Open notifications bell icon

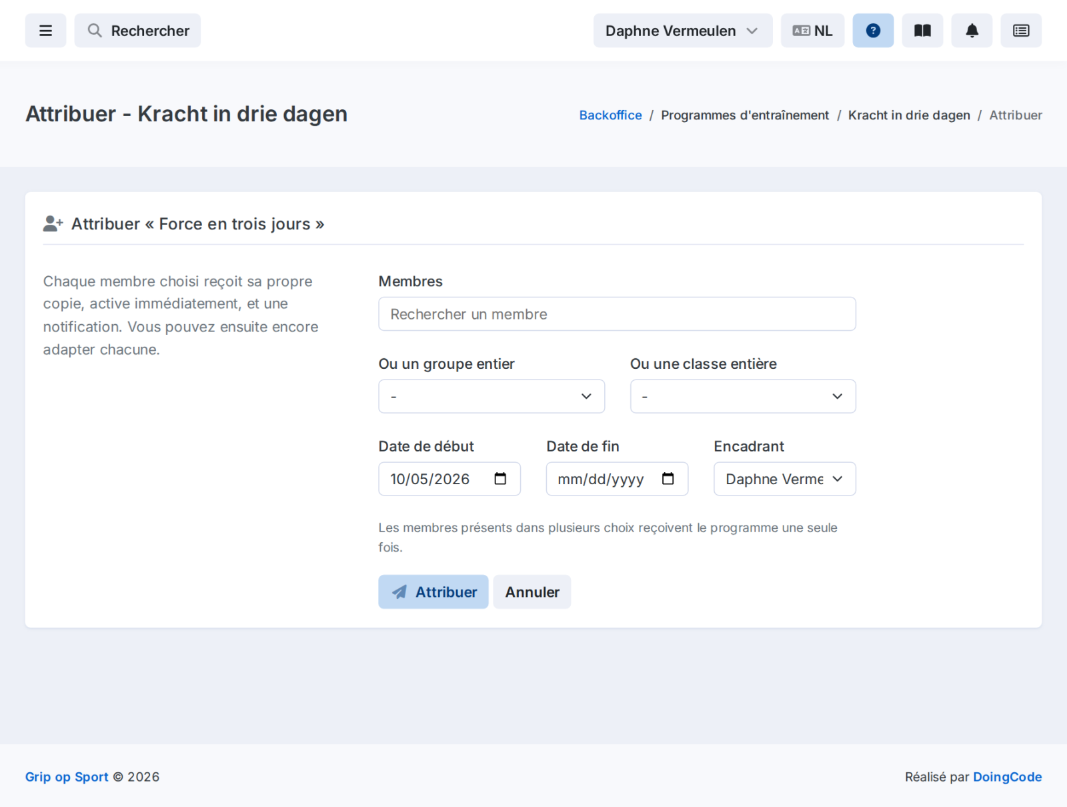[x=972, y=31]
